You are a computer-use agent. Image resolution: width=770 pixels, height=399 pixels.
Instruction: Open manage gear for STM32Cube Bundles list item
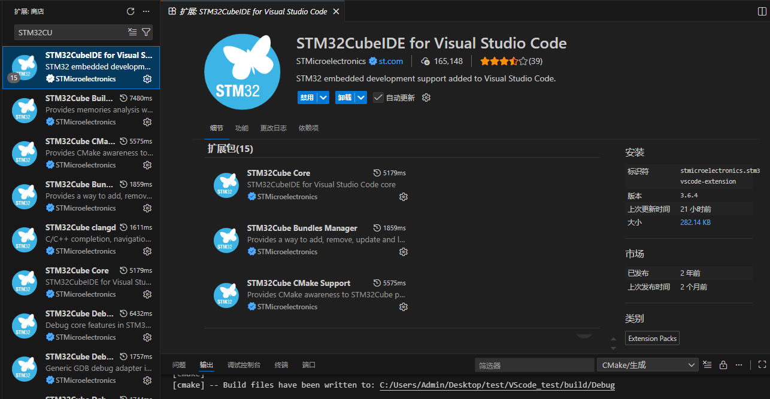coord(147,208)
